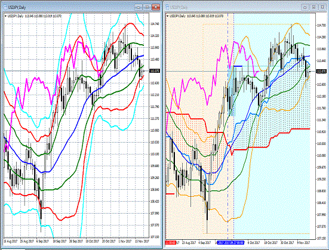The height and width of the screenshot is (250, 329).
Task: Click the 6 Oct 2017 date on right time axis
Action: (x=254, y=243)
